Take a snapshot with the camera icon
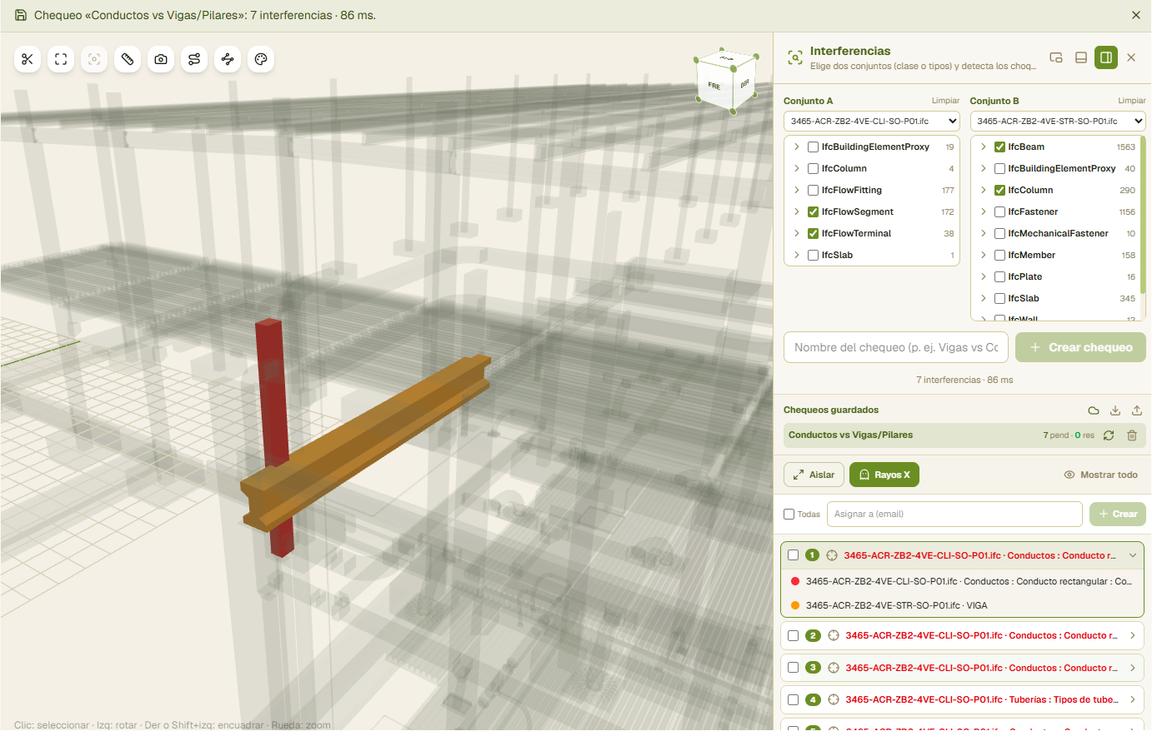The width and height of the screenshot is (1152, 731). tap(161, 59)
